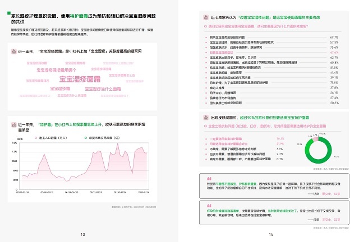The image size is (359, 242).
Task: Click the icon beside the 关联度最高的搜索词 heading
Action: 13,51
